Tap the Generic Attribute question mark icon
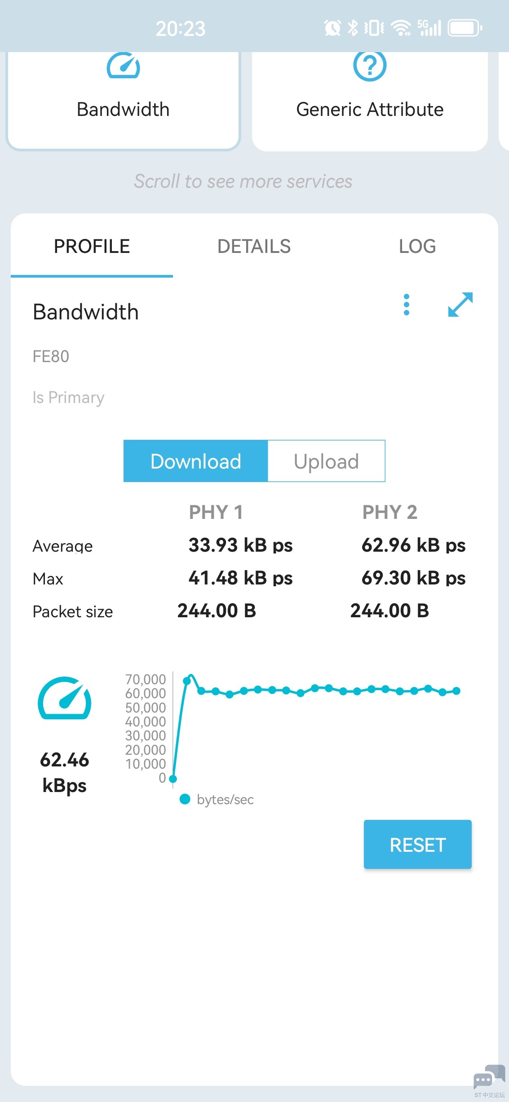Viewport: 509px width, 1102px height. (x=370, y=66)
